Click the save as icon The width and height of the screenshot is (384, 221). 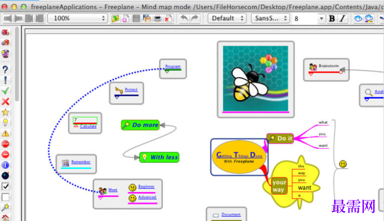click(x=147, y=18)
